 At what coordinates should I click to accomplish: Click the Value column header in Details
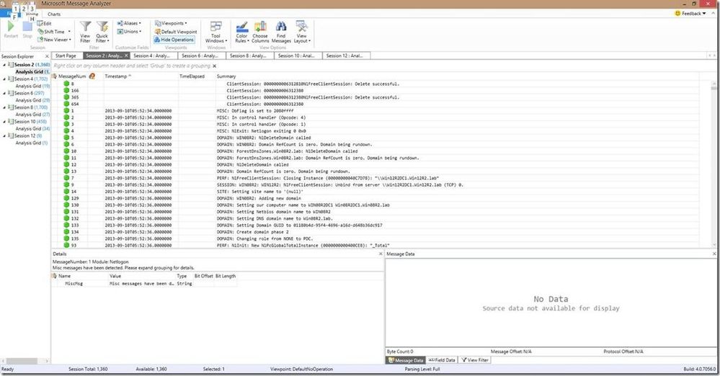tap(115, 276)
